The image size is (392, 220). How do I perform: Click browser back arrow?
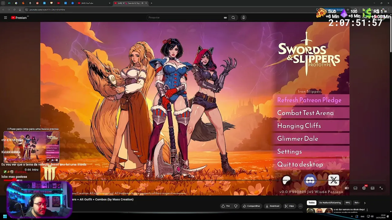3,10
